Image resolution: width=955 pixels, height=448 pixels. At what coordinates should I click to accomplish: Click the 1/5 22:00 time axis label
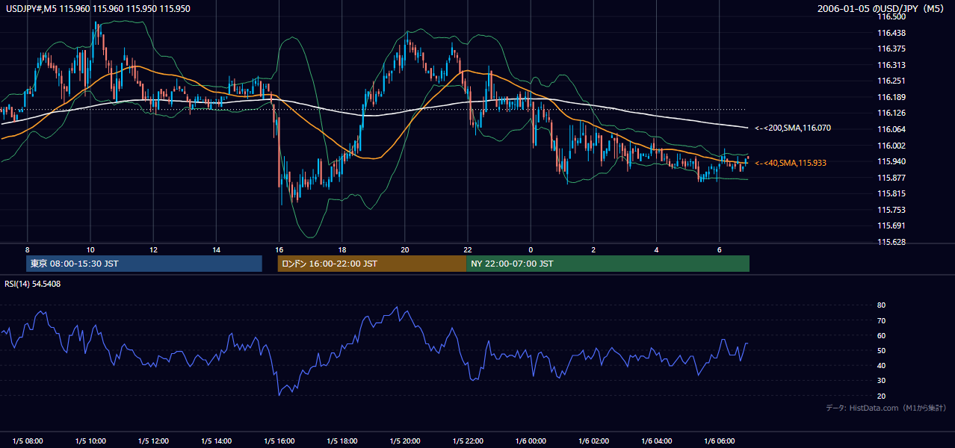coord(467,441)
